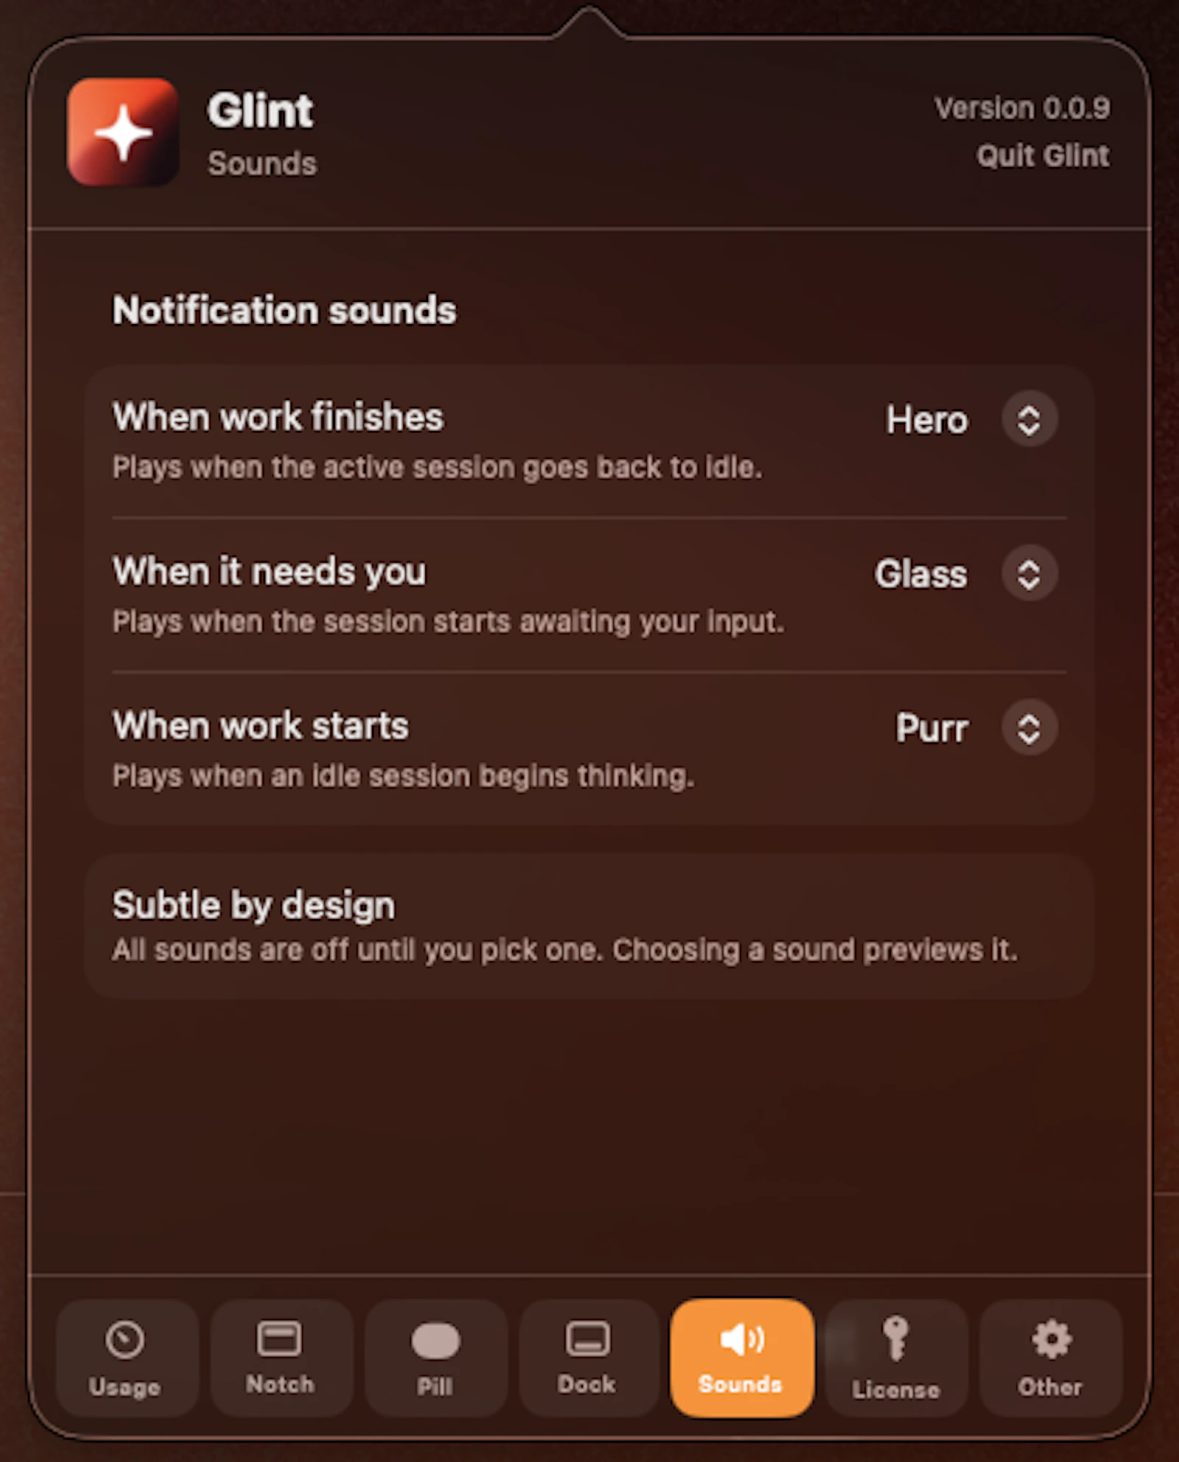Click the Glint app logo icon
The height and width of the screenshot is (1462, 1179).
coord(122,132)
